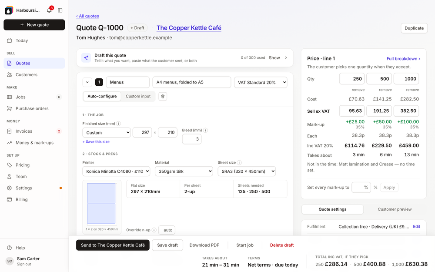Image resolution: width=435 pixels, height=272 pixels.
Task: Go back to All quotes
Action: (88, 16)
